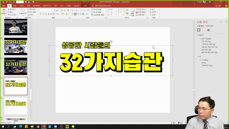
Task: Select Picture or texture fill radio
Action: tap(200, 47)
